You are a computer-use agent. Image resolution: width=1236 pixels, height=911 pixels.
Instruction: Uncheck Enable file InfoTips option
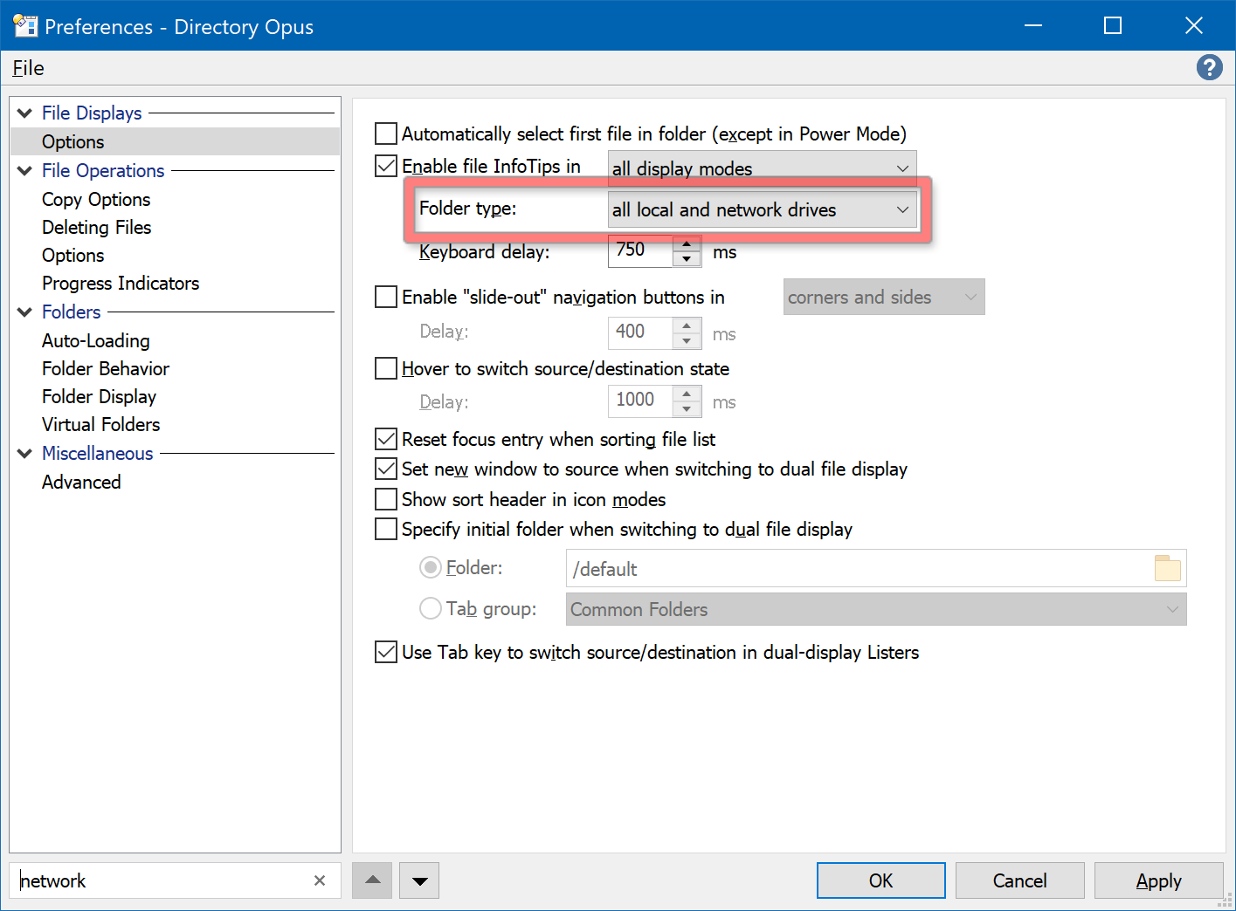coord(386,166)
